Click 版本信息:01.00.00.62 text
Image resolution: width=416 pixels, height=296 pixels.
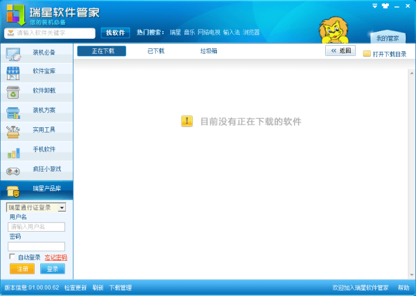pyautogui.click(x=32, y=288)
